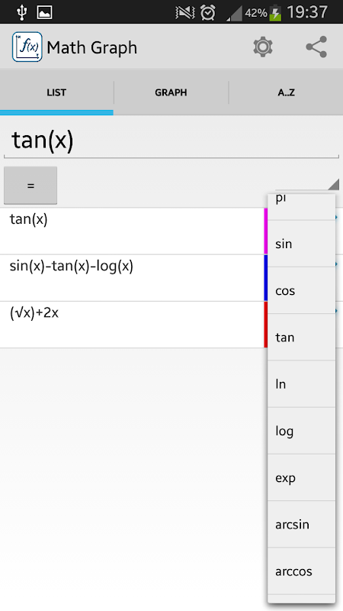
Task: Tap the picture notification icon
Action: pyautogui.click(x=44, y=13)
